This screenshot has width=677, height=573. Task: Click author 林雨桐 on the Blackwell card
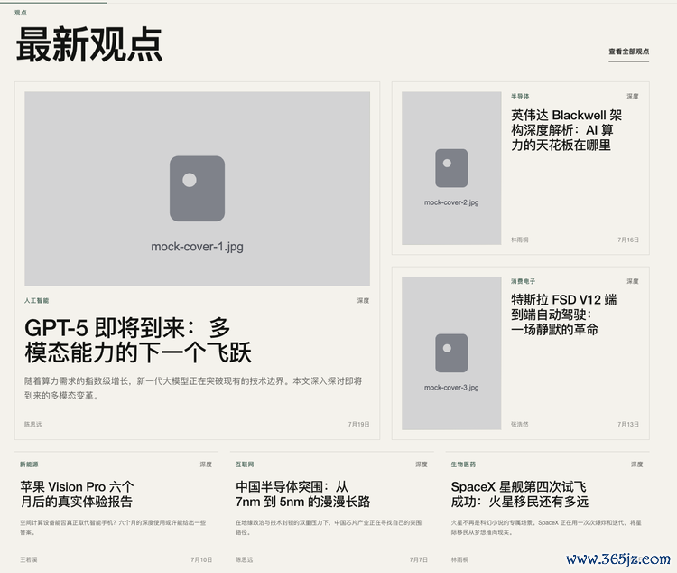tap(520, 240)
